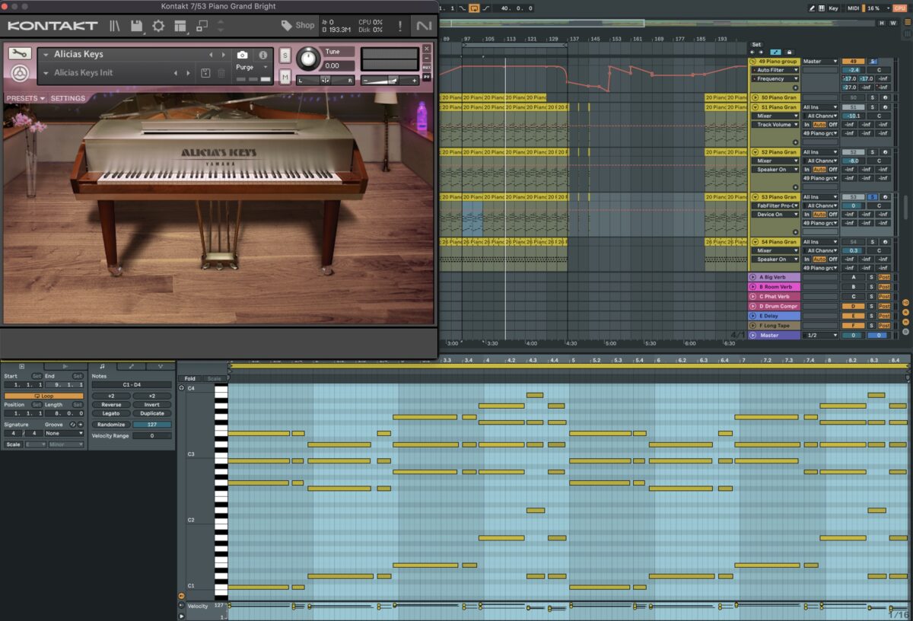Open the clip MPE note expression tab
Screen dimensions: 913x621
pos(160,366)
